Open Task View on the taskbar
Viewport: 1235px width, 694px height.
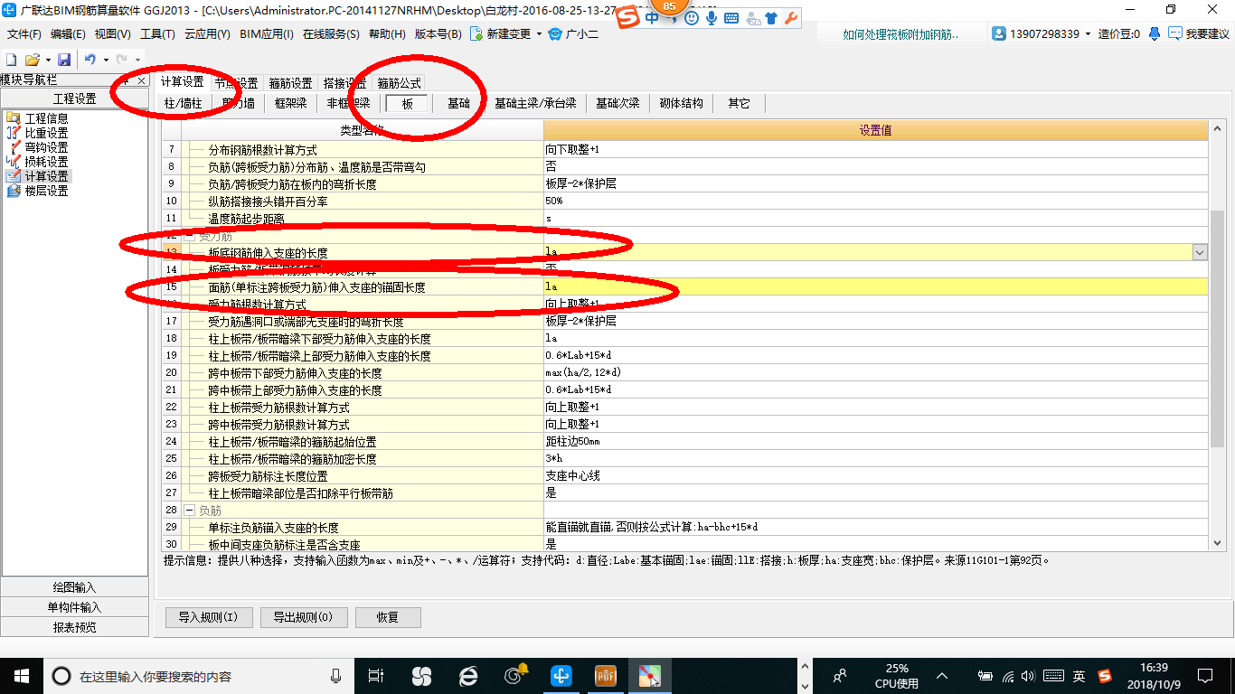pyautogui.click(x=377, y=675)
